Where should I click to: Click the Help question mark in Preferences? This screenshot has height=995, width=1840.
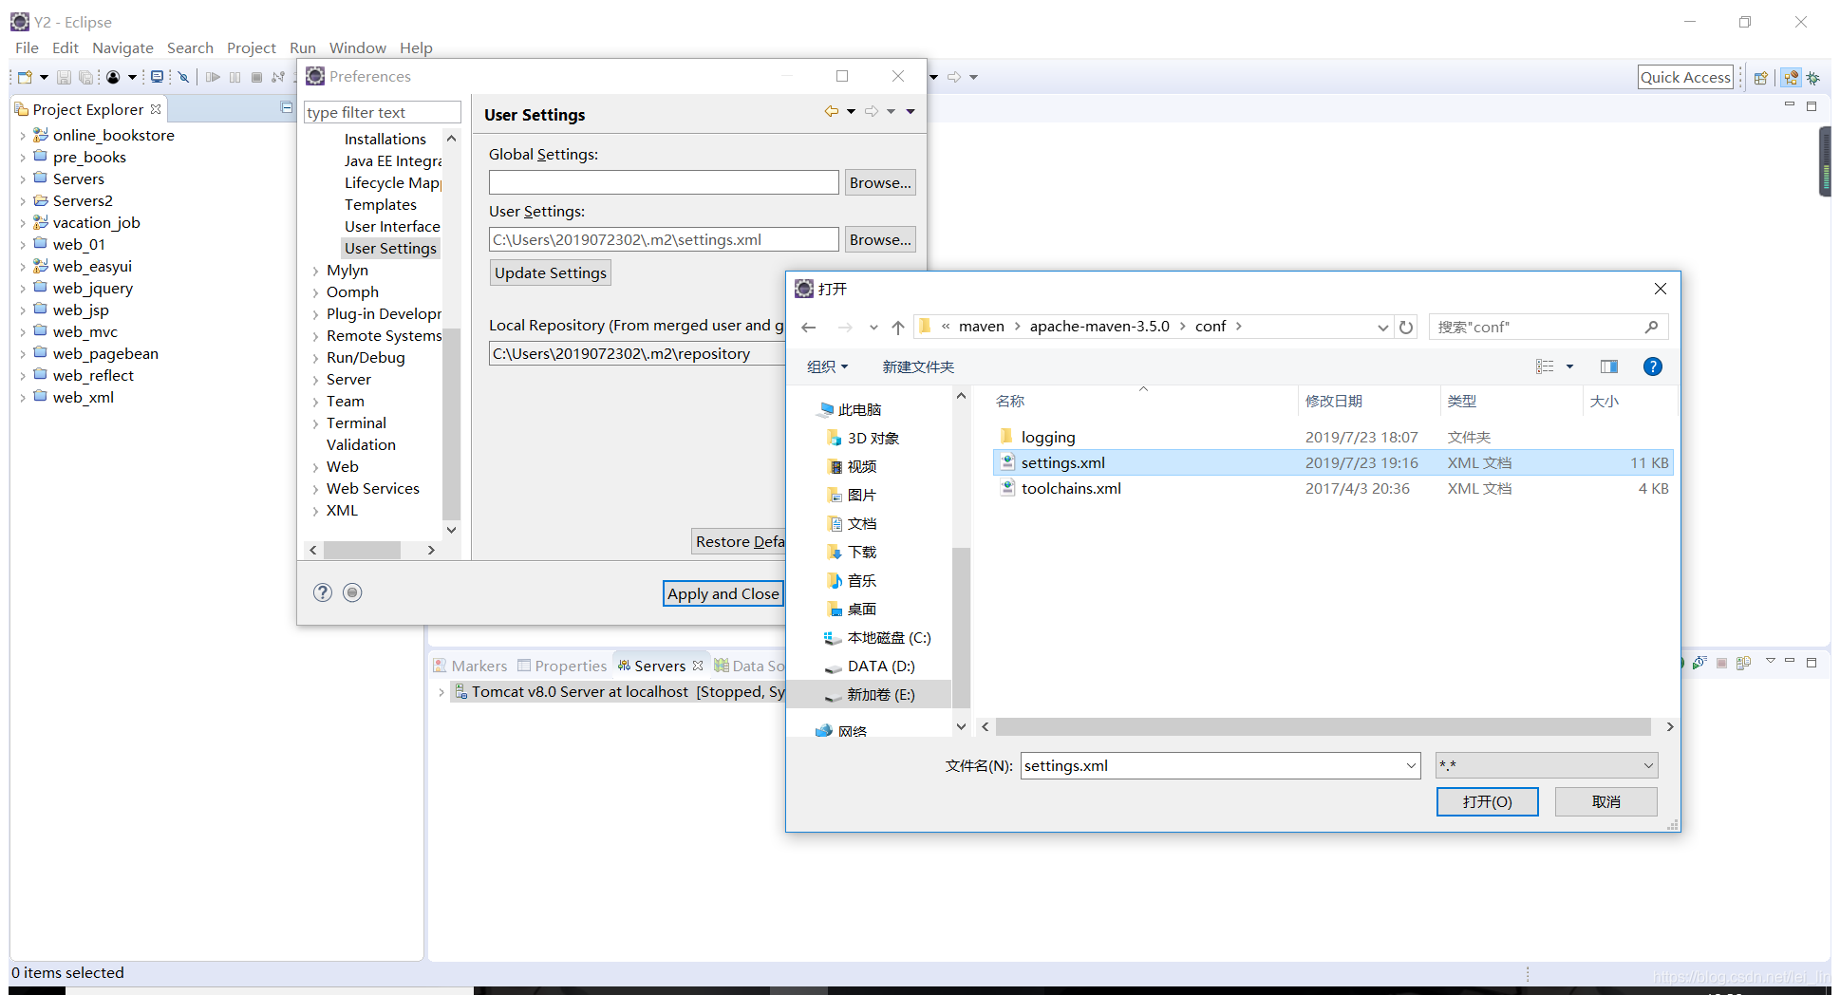323,592
